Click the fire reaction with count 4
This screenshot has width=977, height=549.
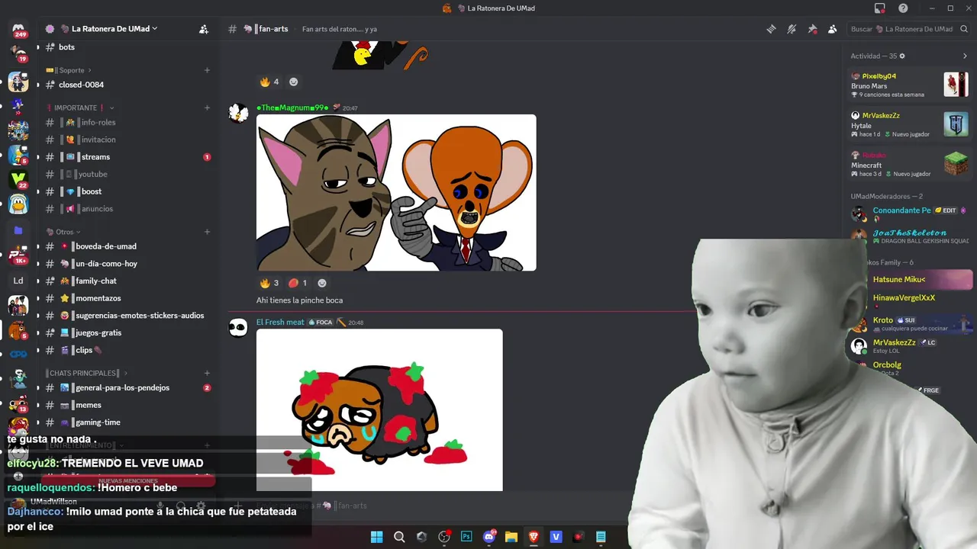click(269, 82)
